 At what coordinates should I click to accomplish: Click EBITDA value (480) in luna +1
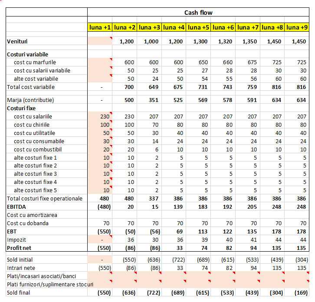(100, 207)
